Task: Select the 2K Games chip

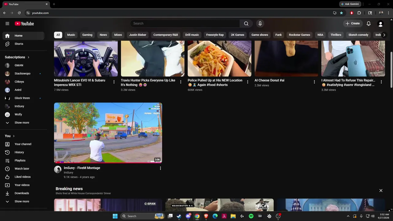Action: (238, 35)
